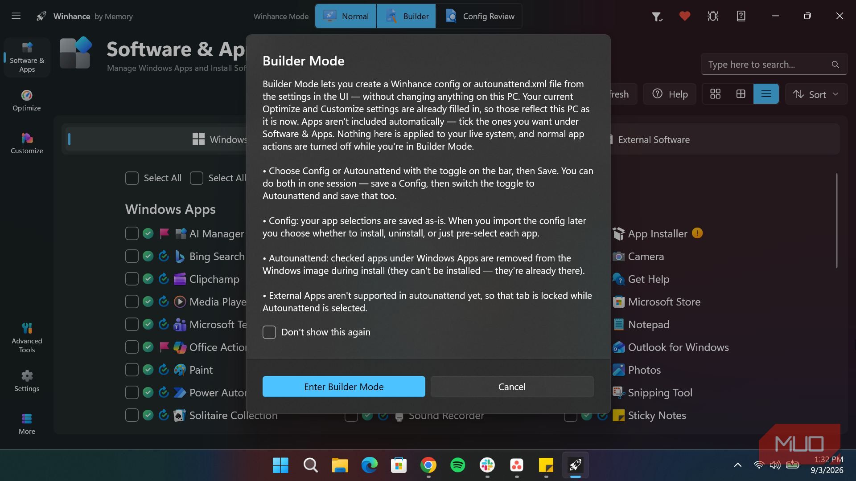Click the Help button near the view toggles

coord(670,94)
